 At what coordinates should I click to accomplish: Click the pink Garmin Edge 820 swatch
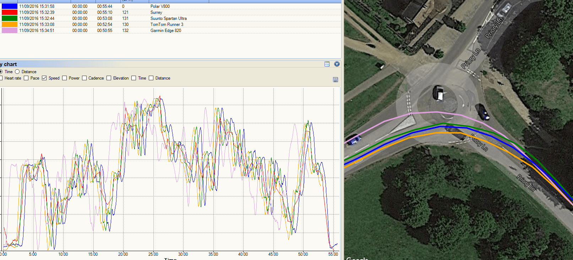tap(9, 31)
